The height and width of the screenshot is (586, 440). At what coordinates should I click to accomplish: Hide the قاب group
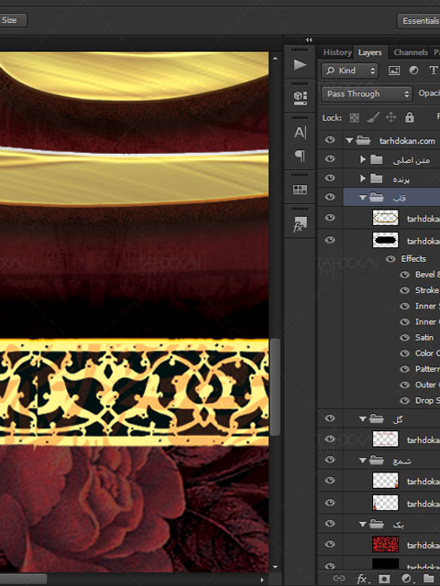(x=330, y=197)
